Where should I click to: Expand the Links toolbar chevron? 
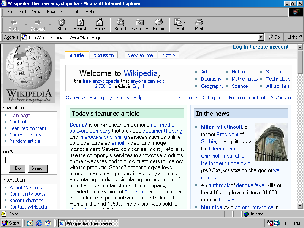[x=301, y=37]
